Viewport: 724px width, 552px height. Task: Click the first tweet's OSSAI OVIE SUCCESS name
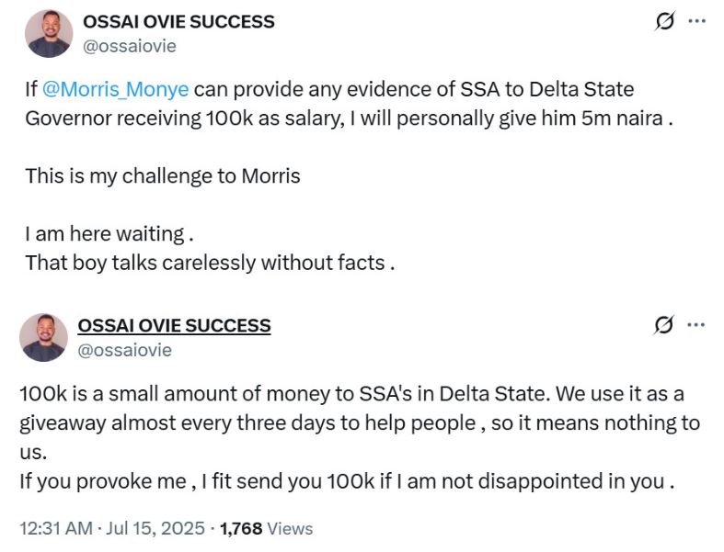pyautogui.click(x=178, y=21)
